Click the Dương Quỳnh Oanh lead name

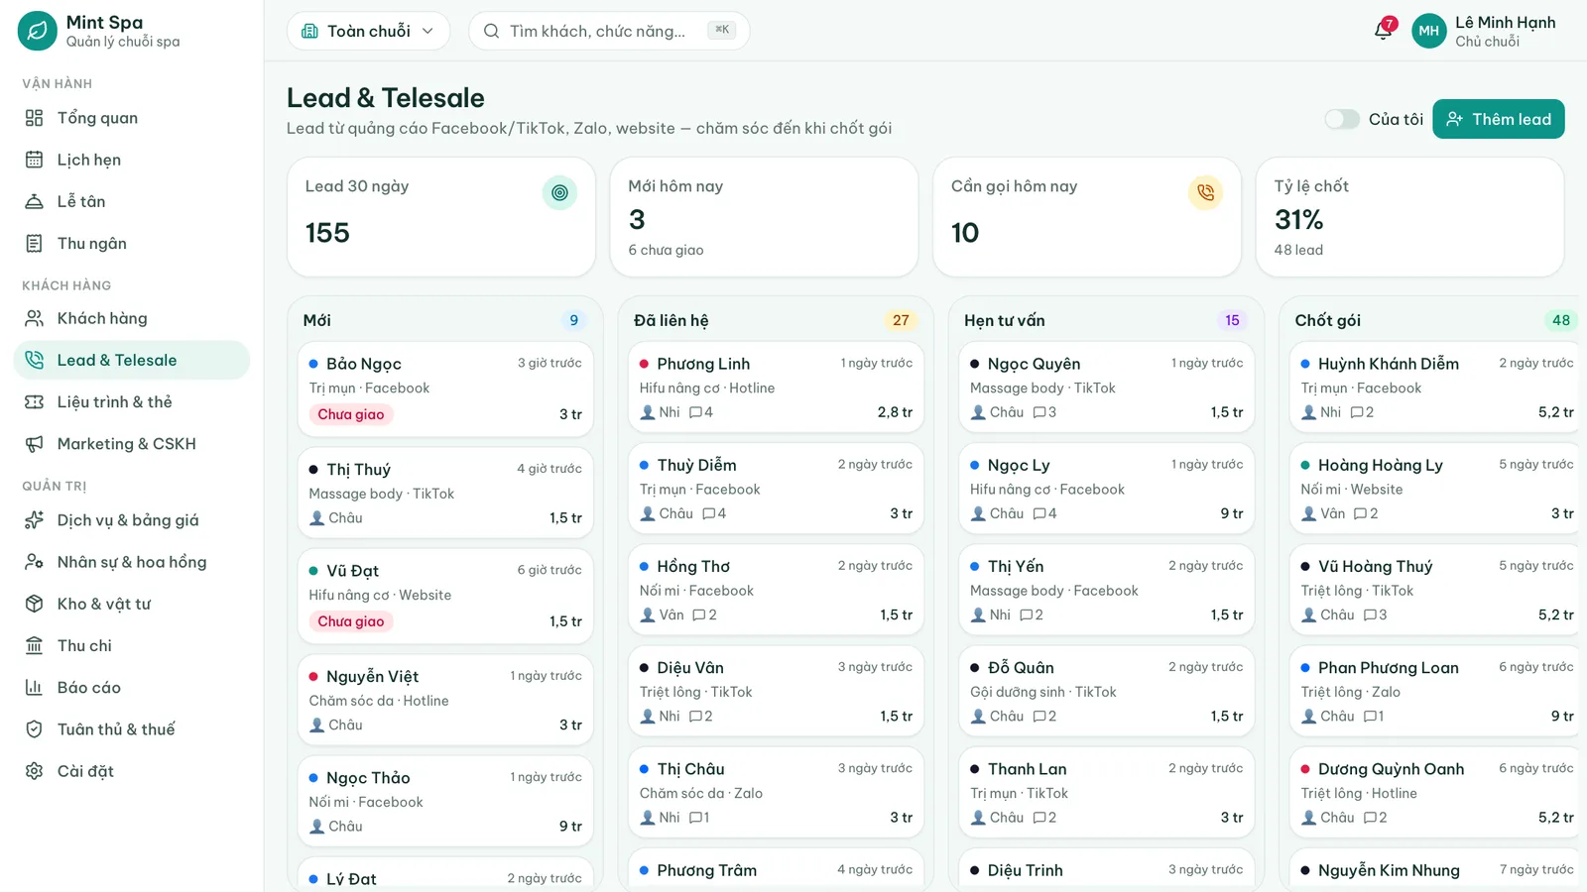1391,769
